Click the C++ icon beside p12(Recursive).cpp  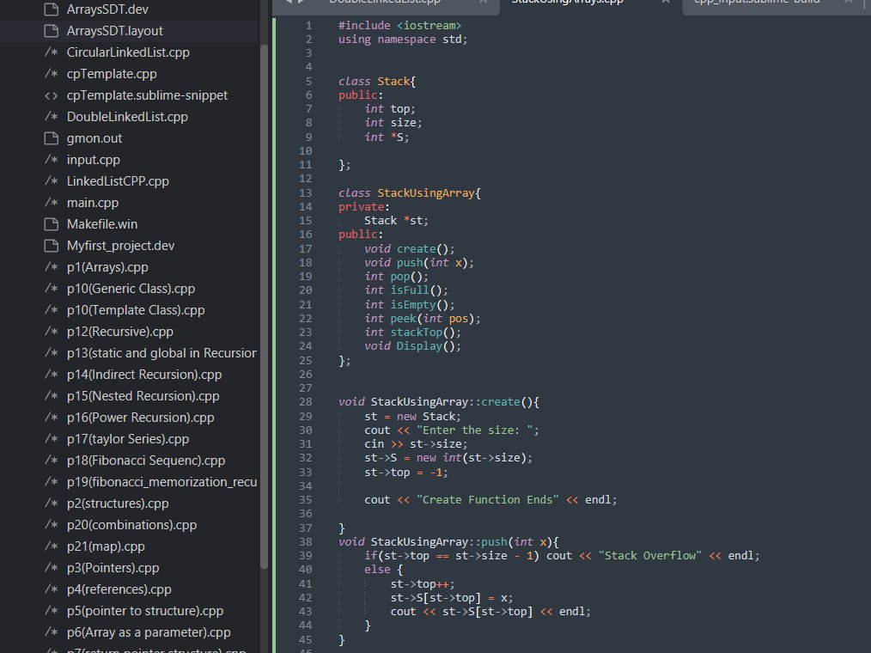click(x=51, y=332)
